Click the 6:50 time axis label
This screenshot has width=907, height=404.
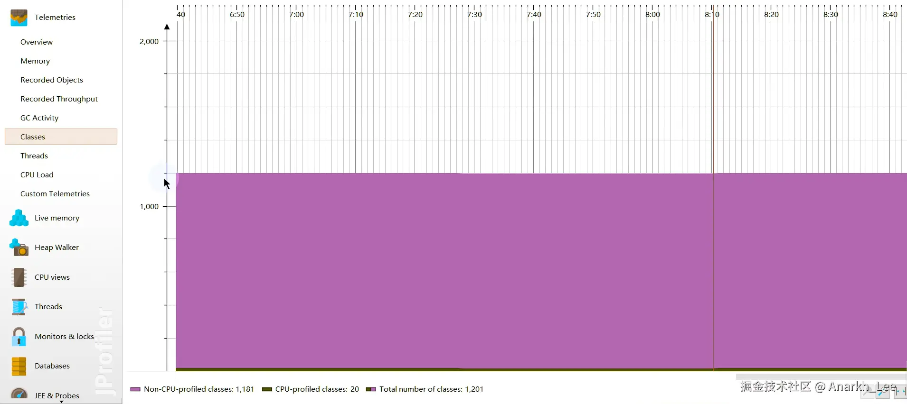click(x=237, y=15)
